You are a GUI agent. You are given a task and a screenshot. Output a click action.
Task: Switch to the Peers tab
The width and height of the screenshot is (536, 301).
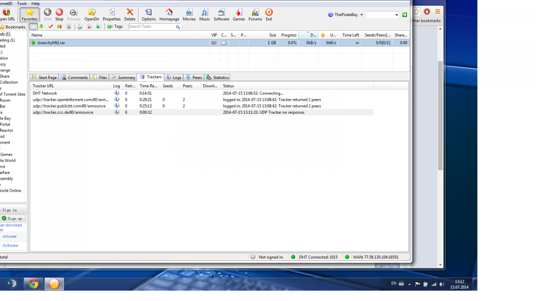[x=194, y=77]
